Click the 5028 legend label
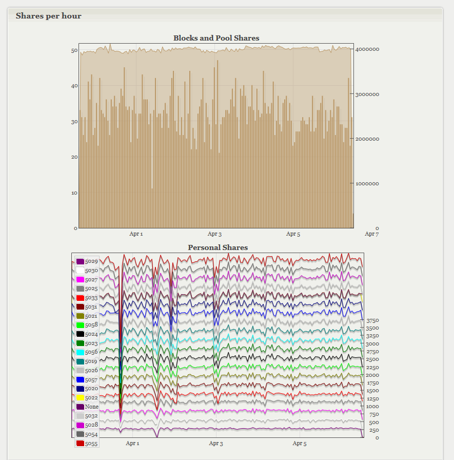 (91, 425)
